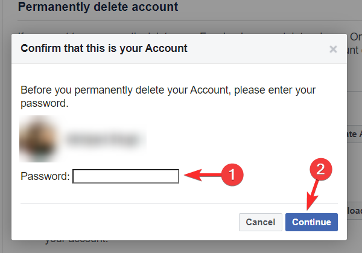Click the 'Before you permanently delete' instruction text
Screen dimensions: 362x253
tap(168, 96)
